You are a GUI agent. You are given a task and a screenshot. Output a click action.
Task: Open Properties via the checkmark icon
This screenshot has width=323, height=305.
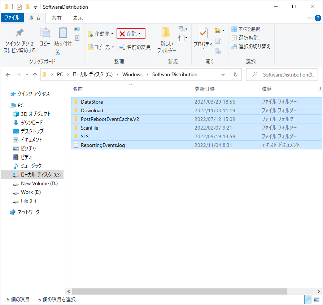coord(203,33)
